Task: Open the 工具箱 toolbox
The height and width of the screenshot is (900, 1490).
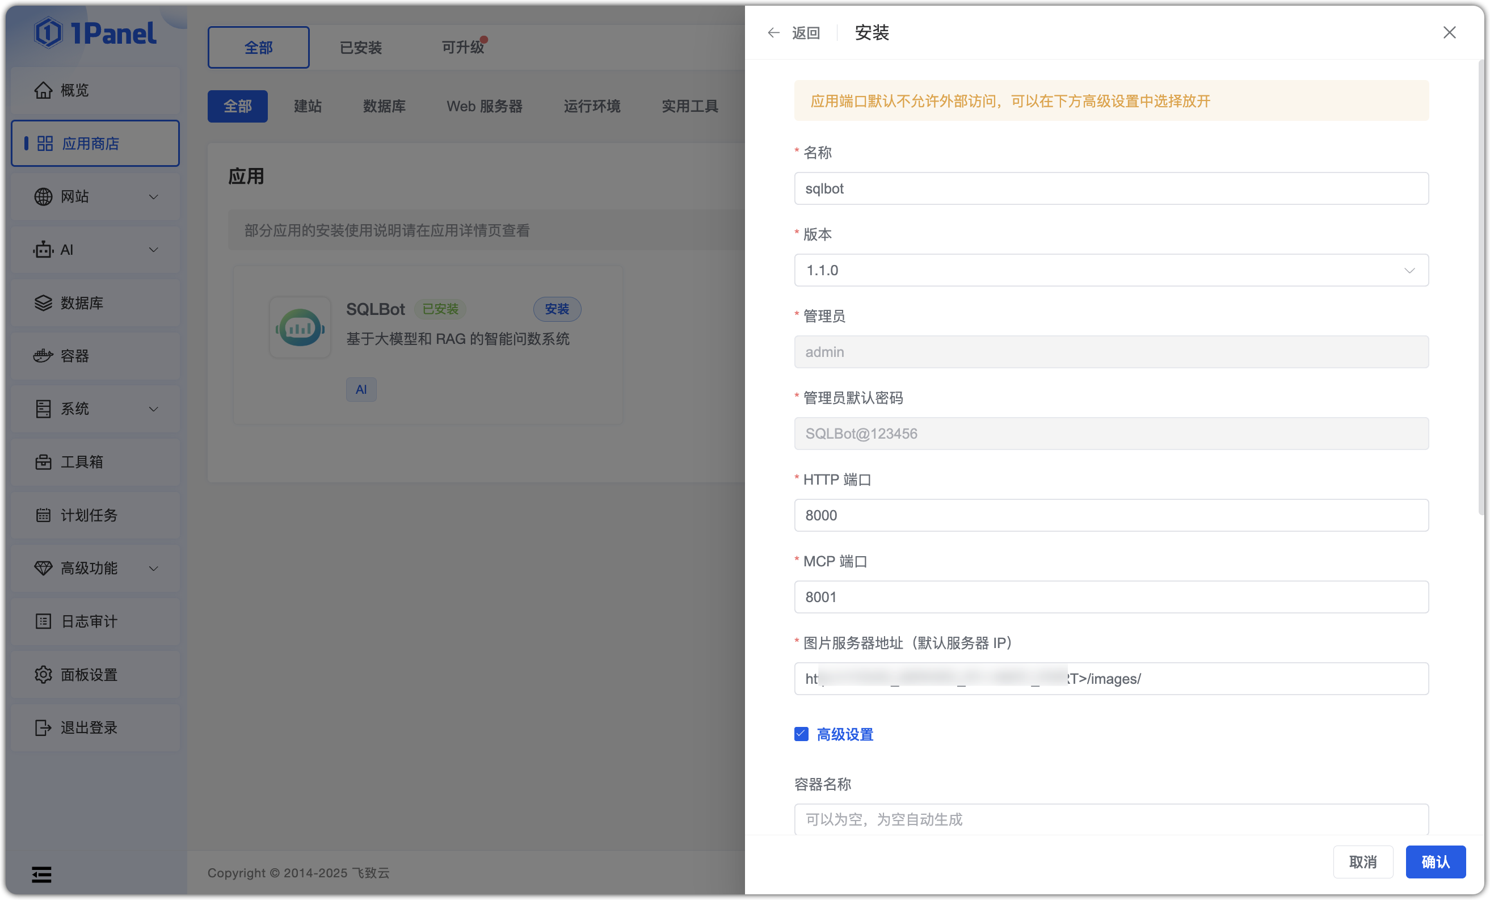Action: click(80, 462)
